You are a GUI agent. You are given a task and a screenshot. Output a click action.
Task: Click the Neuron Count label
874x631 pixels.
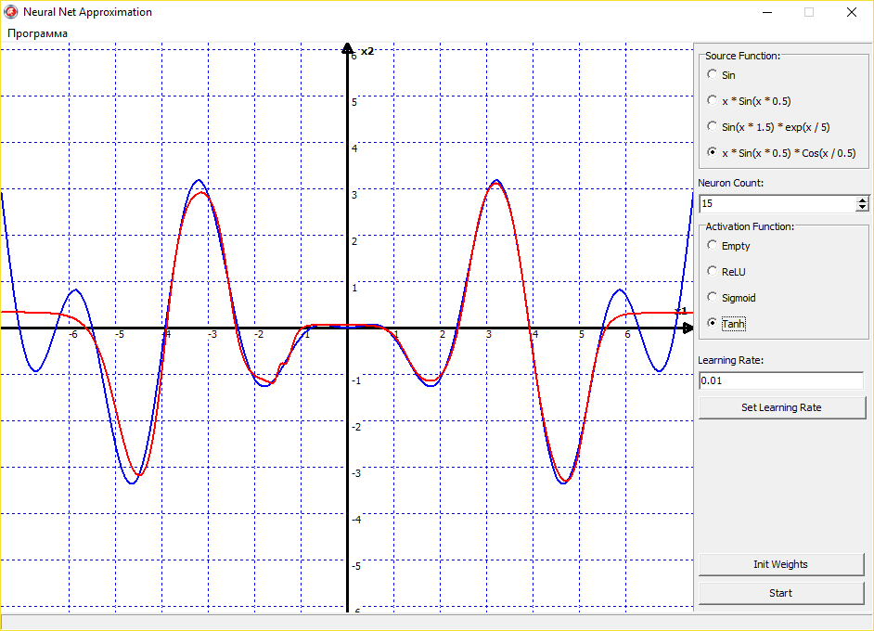coord(731,183)
